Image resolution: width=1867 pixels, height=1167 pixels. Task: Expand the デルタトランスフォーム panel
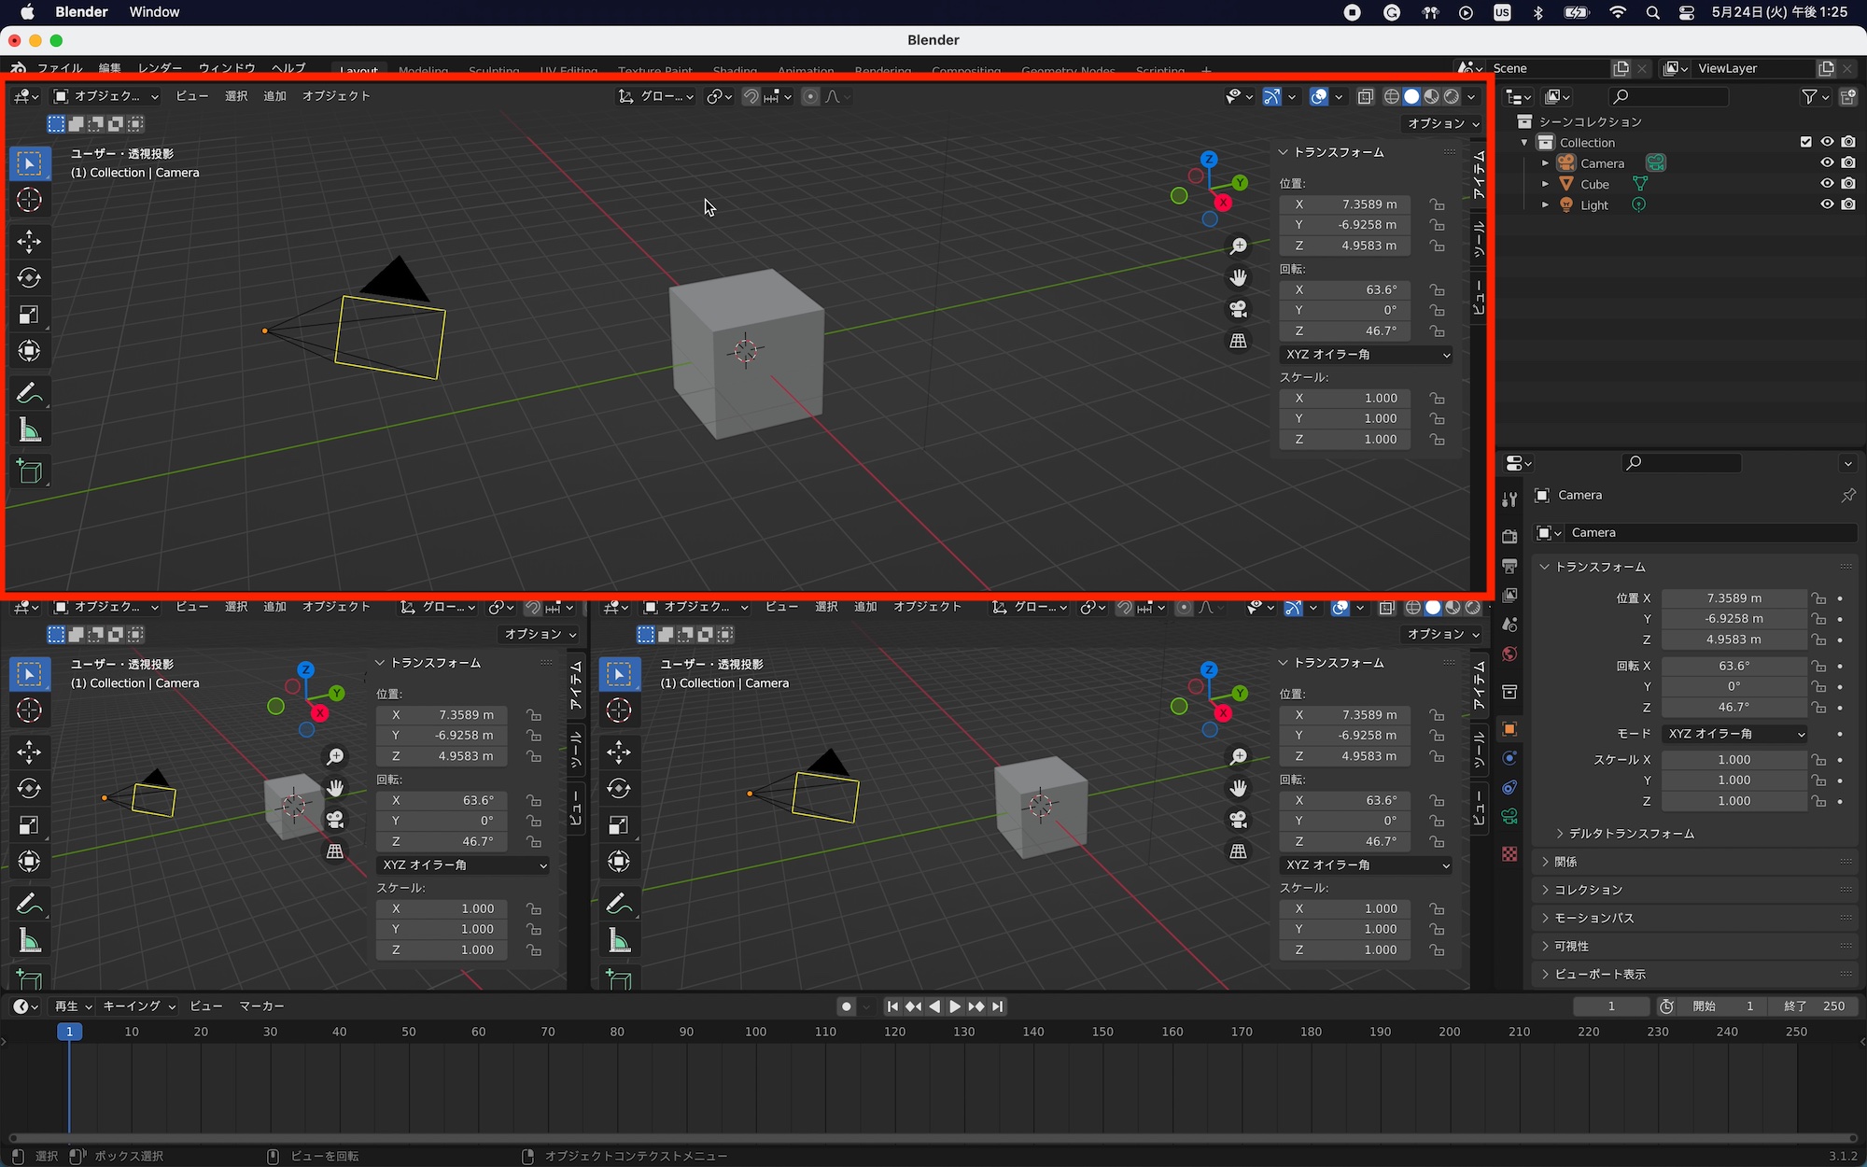(x=1630, y=834)
